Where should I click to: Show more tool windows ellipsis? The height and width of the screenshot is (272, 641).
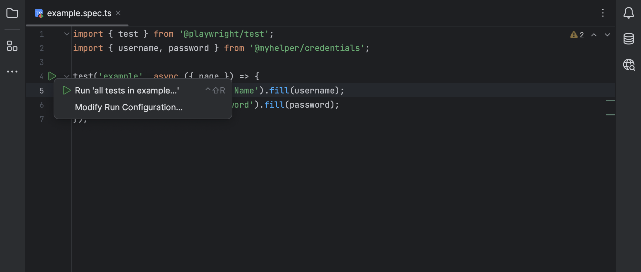12,72
